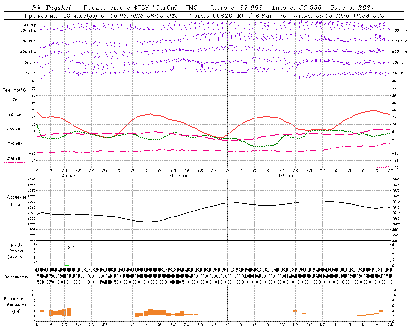Click the left 700 гПа wind level label
The width and height of the screenshot is (409, 327).
tap(28, 41)
